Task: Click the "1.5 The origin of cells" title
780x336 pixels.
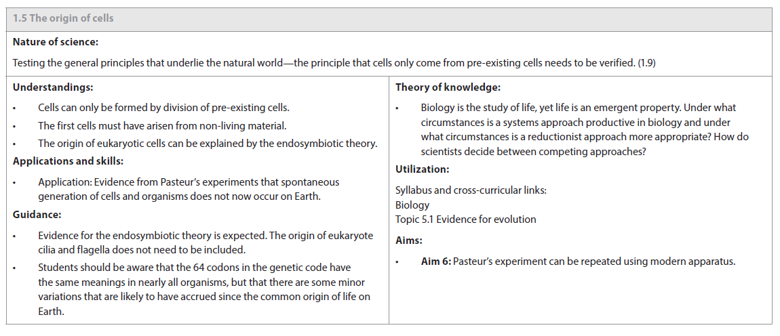Action: click(64, 18)
